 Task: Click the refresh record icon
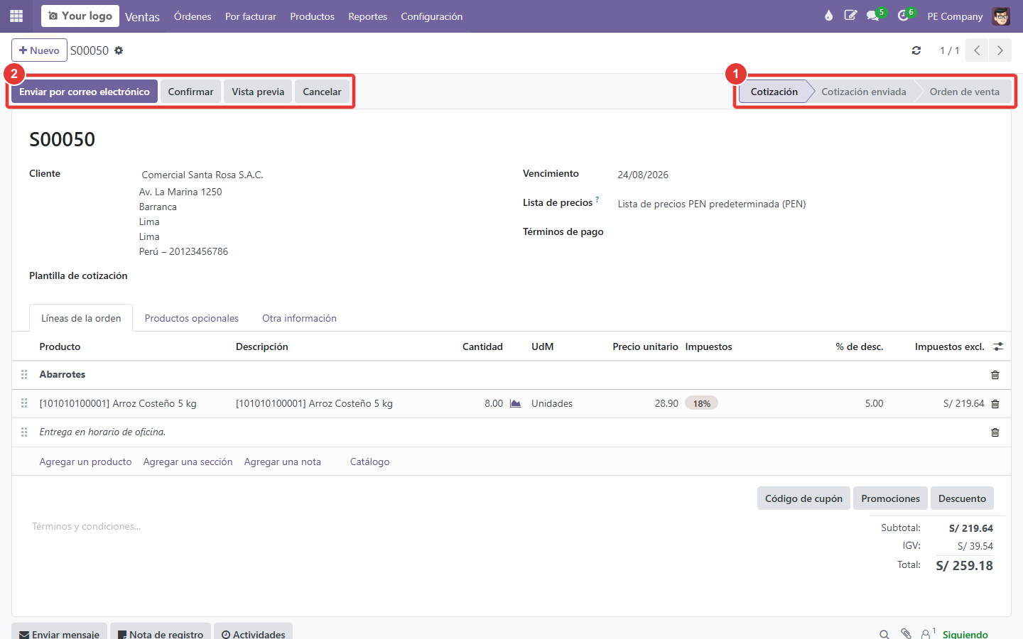click(x=916, y=50)
